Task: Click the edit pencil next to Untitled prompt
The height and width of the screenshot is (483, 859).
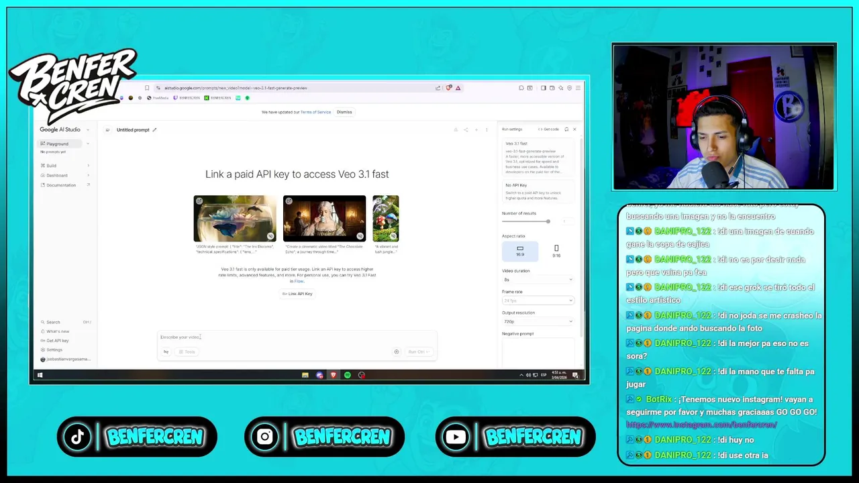Action: [154, 130]
